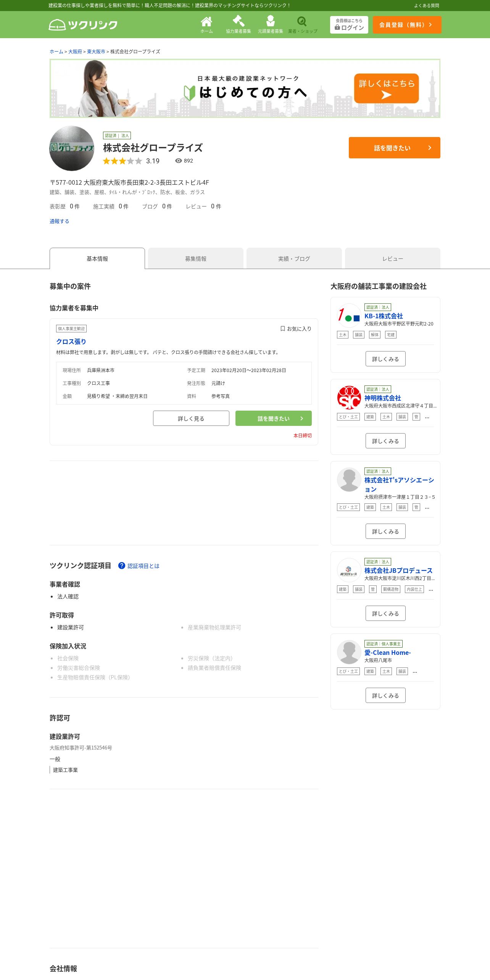Expand more tags for T'sアソシエーション

tap(427, 508)
